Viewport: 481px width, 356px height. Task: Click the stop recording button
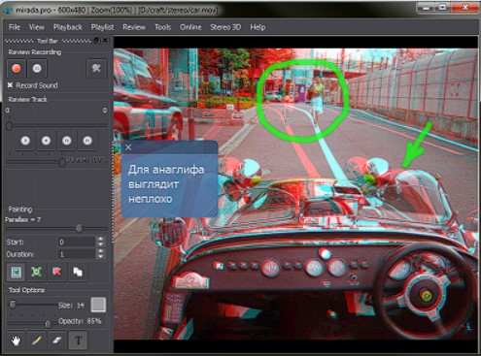pos(37,69)
